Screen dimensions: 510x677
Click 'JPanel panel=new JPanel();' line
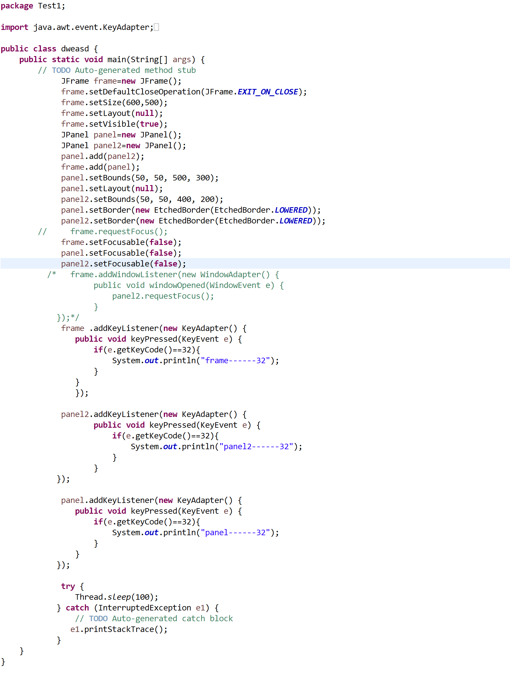[121, 135]
